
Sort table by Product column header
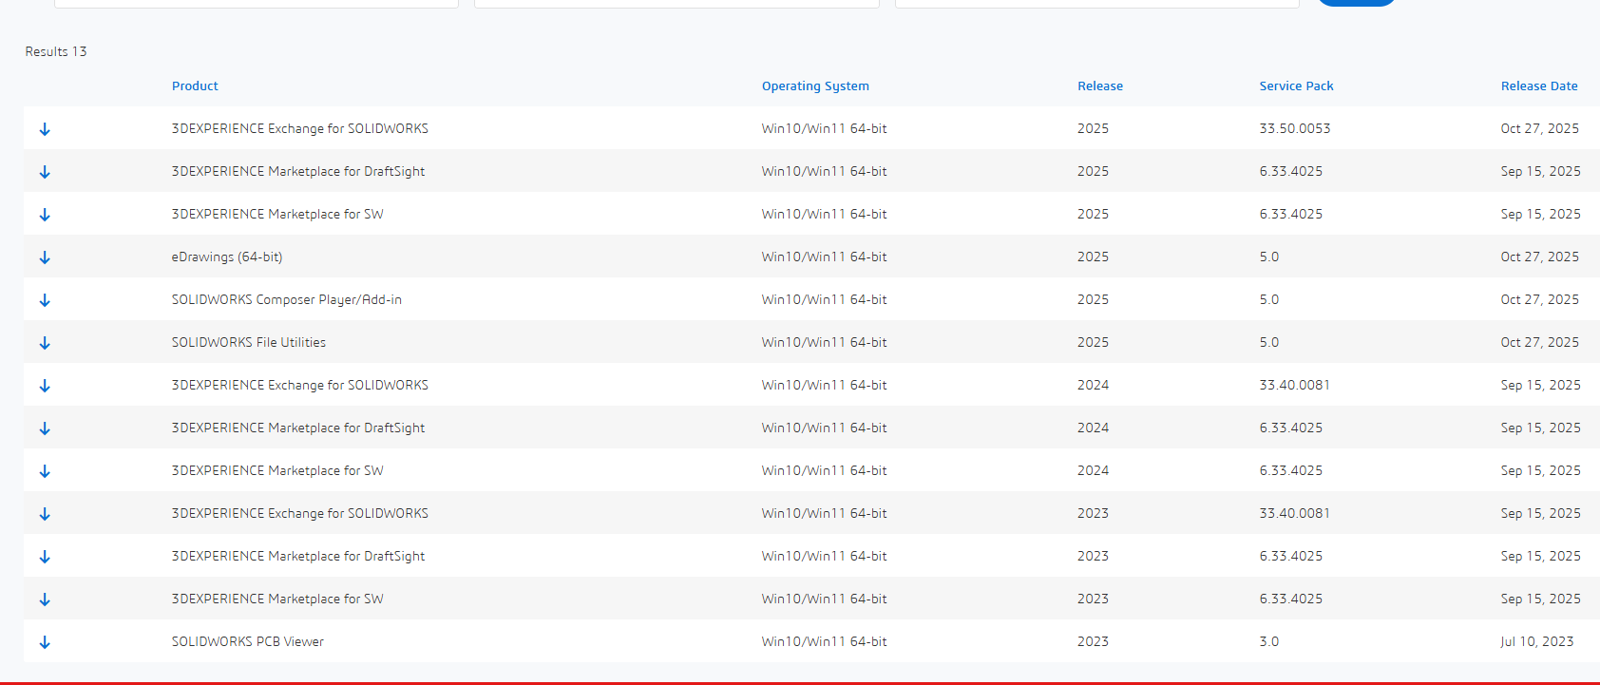click(195, 86)
